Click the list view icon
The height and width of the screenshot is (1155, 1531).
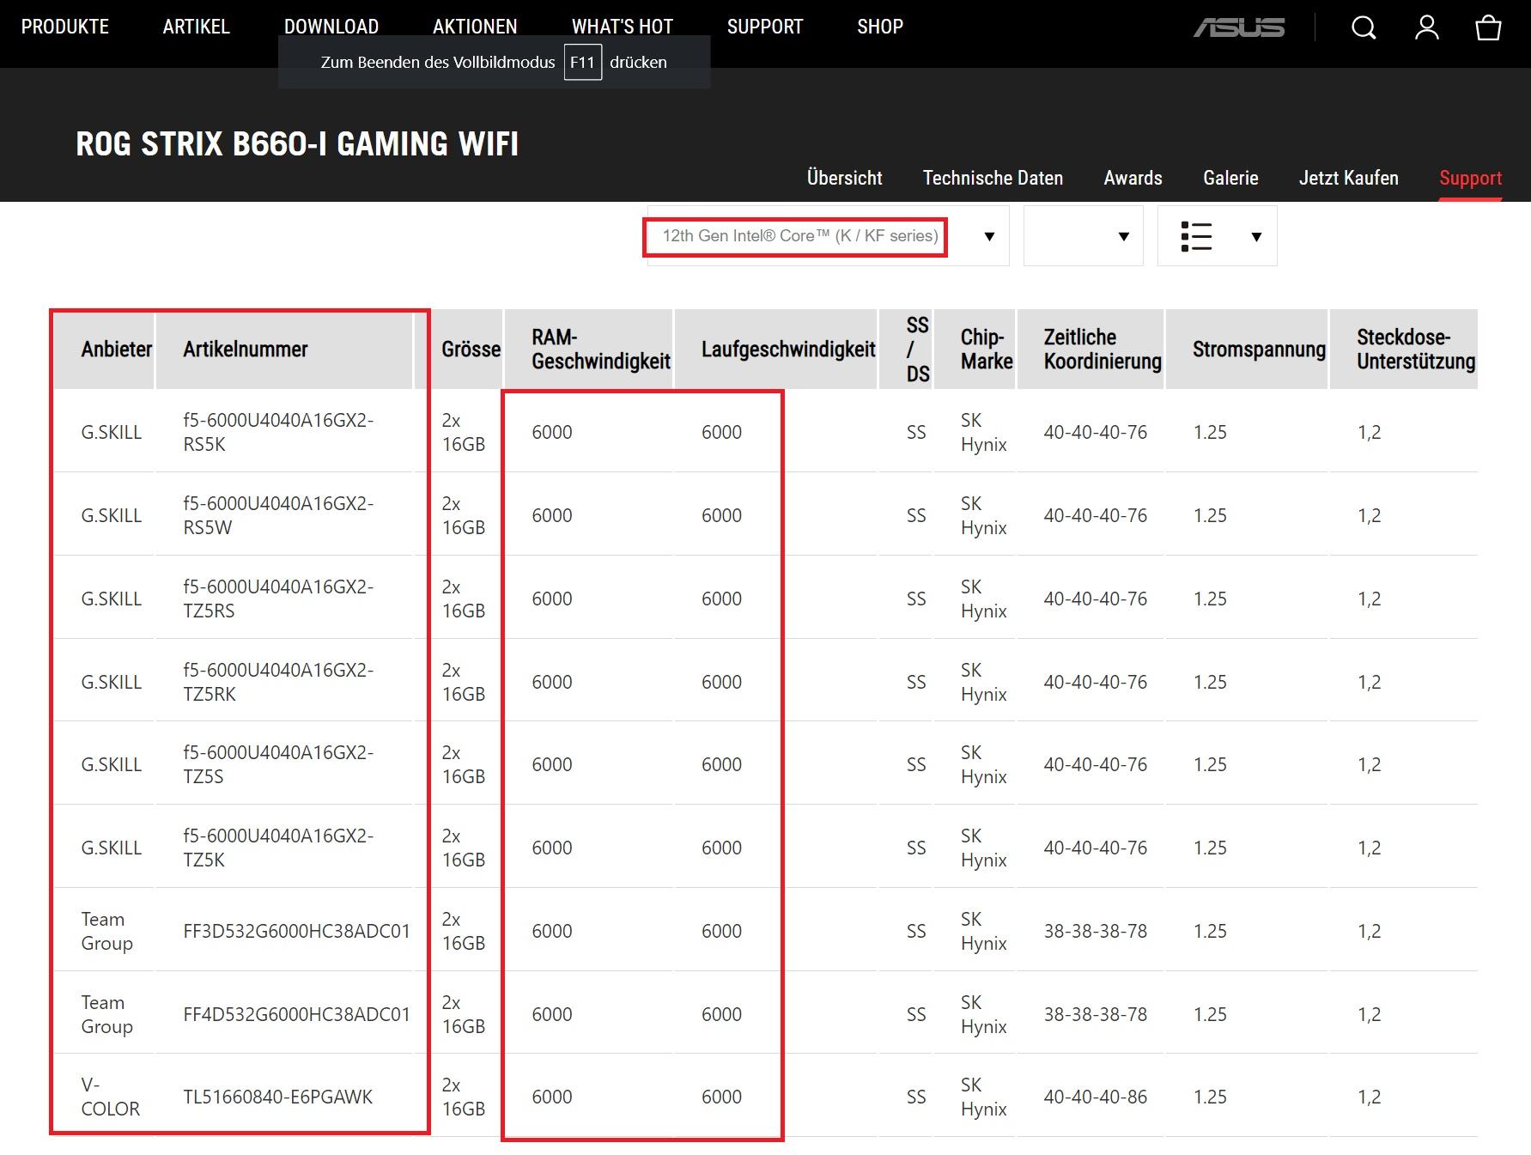click(1196, 236)
